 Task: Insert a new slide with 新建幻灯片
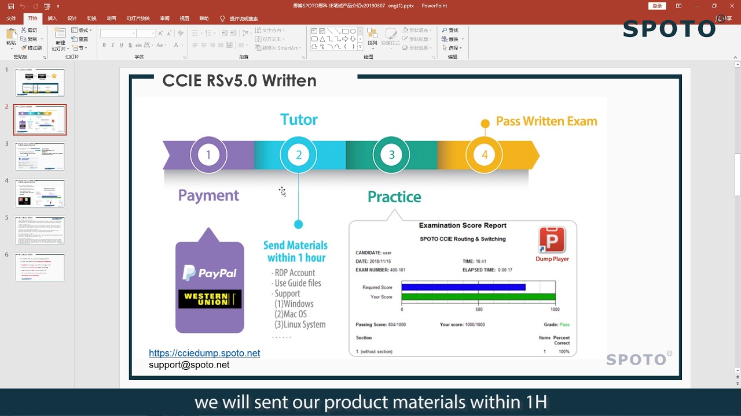pos(60,39)
